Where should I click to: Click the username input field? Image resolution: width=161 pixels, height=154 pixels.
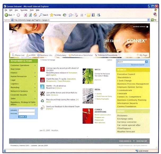pyautogui.click(x=26, y=110)
